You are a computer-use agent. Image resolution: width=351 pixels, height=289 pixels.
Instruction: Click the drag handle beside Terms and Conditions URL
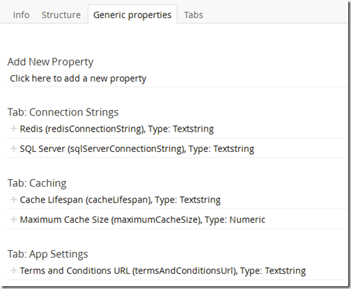[13, 271]
